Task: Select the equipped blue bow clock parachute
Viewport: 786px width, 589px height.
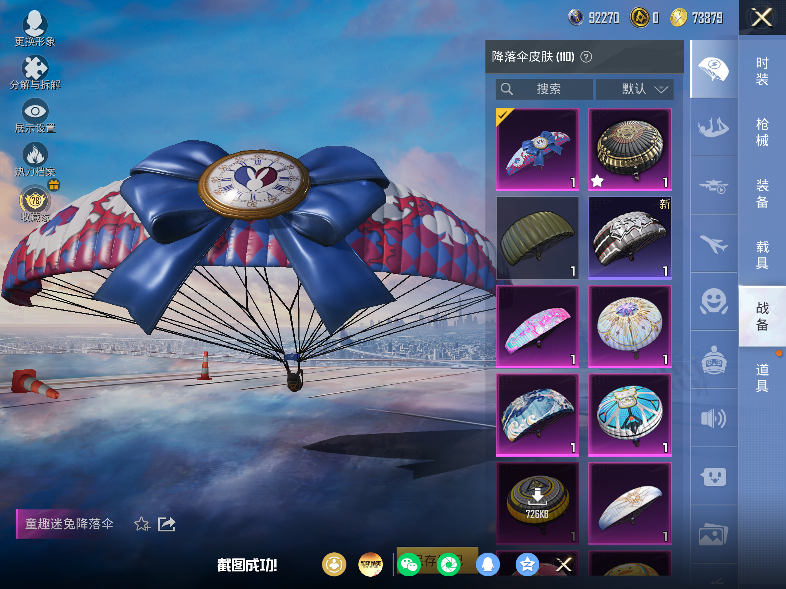Action: pyautogui.click(x=537, y=149)
